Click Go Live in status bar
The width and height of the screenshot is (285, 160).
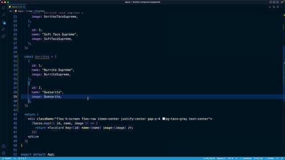click(x=258, y=158)
